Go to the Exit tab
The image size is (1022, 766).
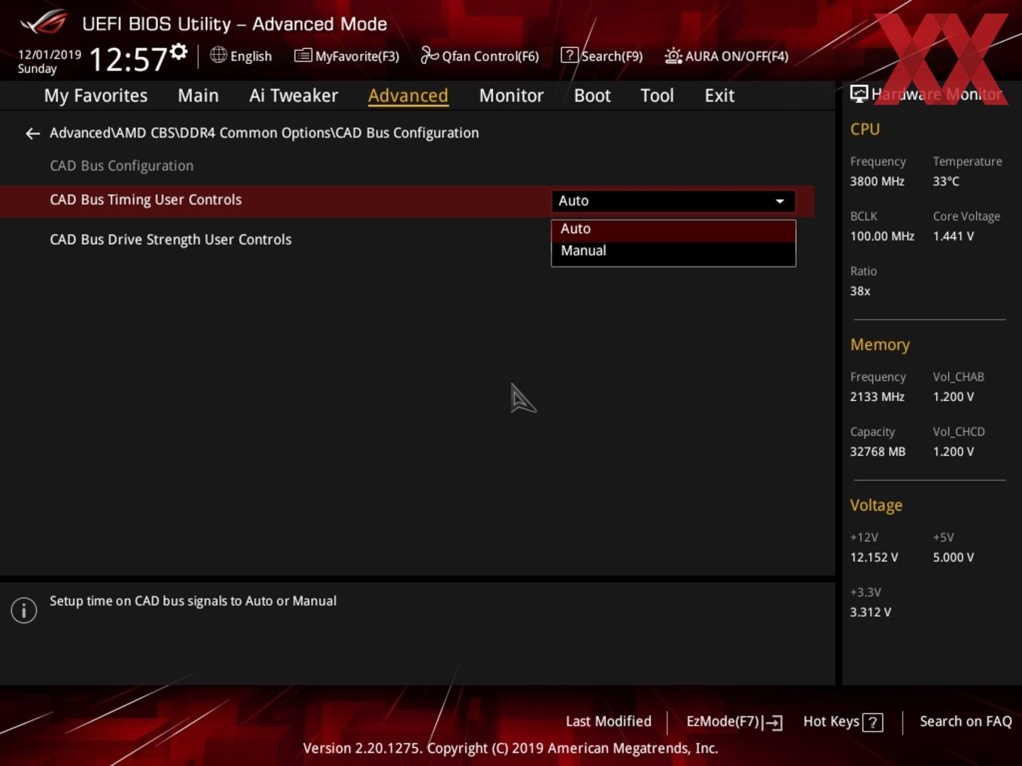coord(719,95)
